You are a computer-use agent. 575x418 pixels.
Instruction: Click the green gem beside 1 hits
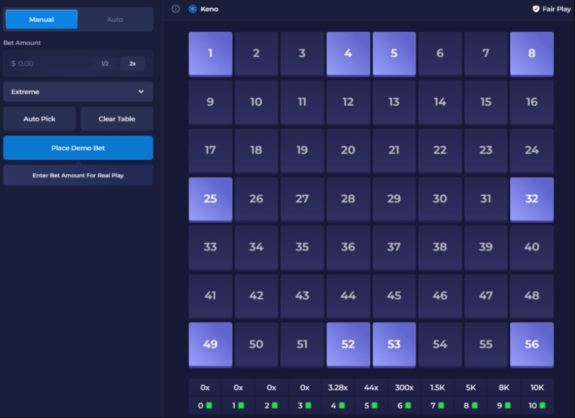[241, 406]
